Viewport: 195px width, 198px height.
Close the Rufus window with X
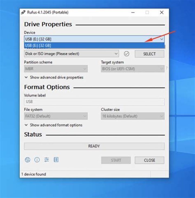click(162, 12)
